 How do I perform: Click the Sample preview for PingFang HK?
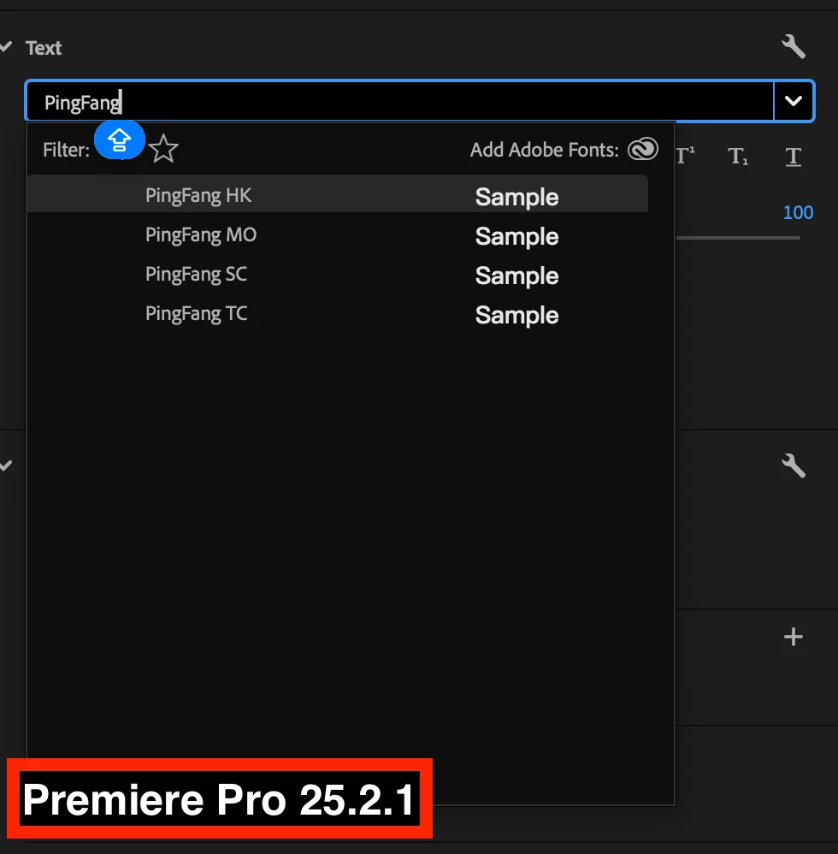tap(516, 197)
